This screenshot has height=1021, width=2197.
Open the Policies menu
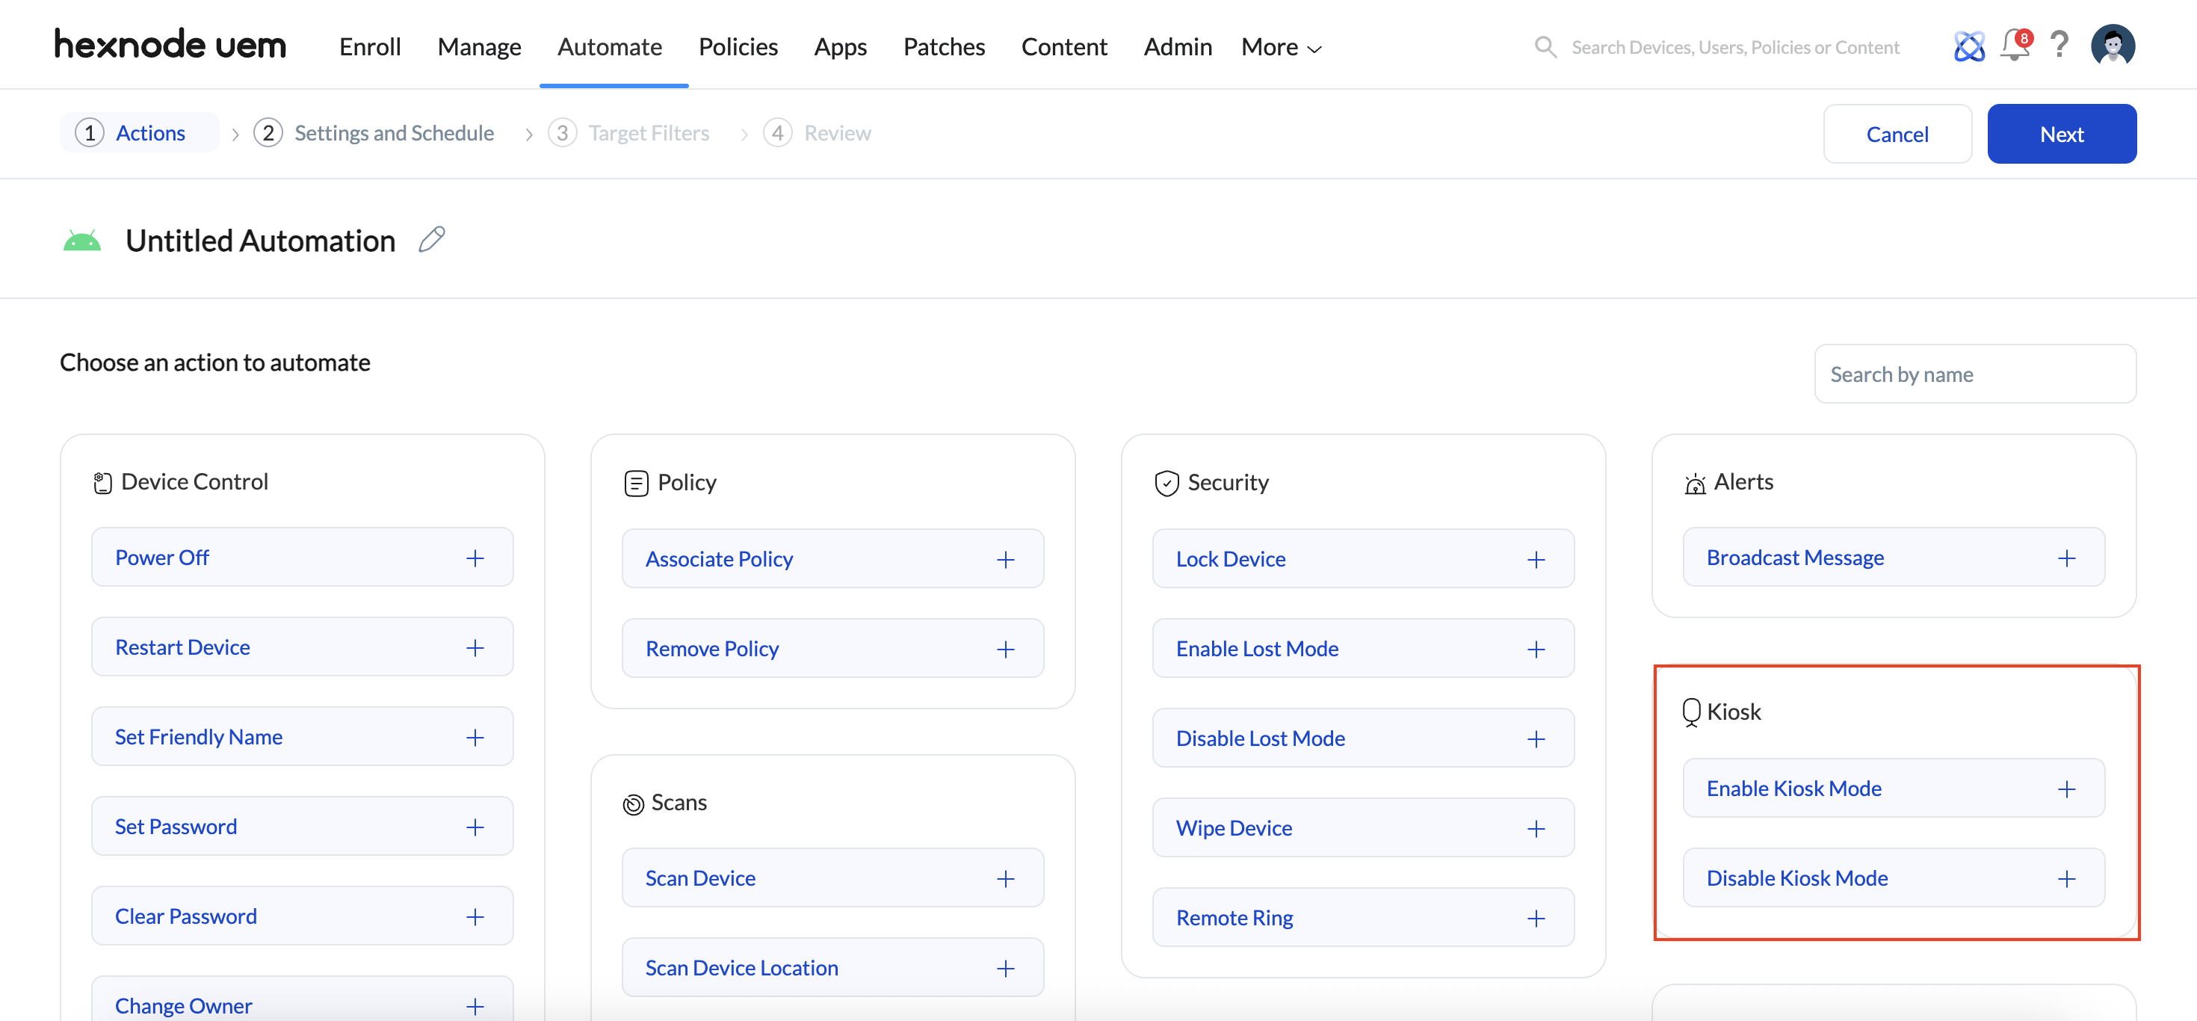pos(738,47)
